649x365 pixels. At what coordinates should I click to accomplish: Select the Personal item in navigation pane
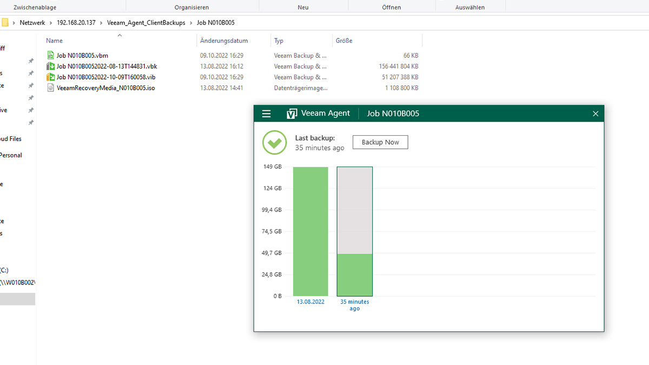pos(11,155)
